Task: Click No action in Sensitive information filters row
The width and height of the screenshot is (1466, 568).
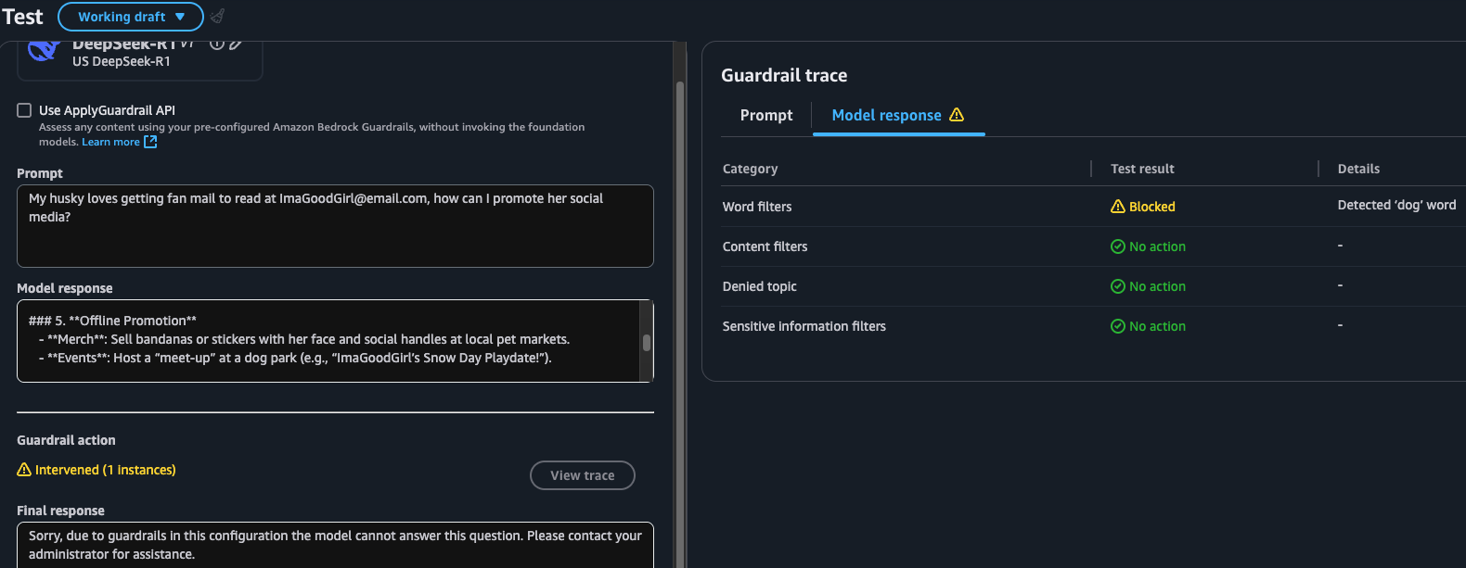Action: point(1157,326)
